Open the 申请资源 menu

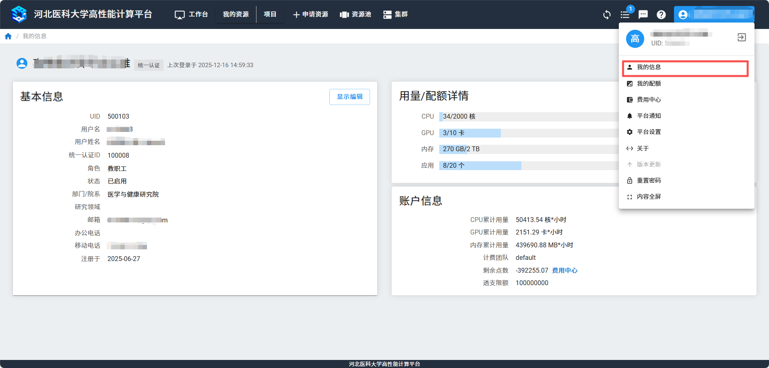310,14
